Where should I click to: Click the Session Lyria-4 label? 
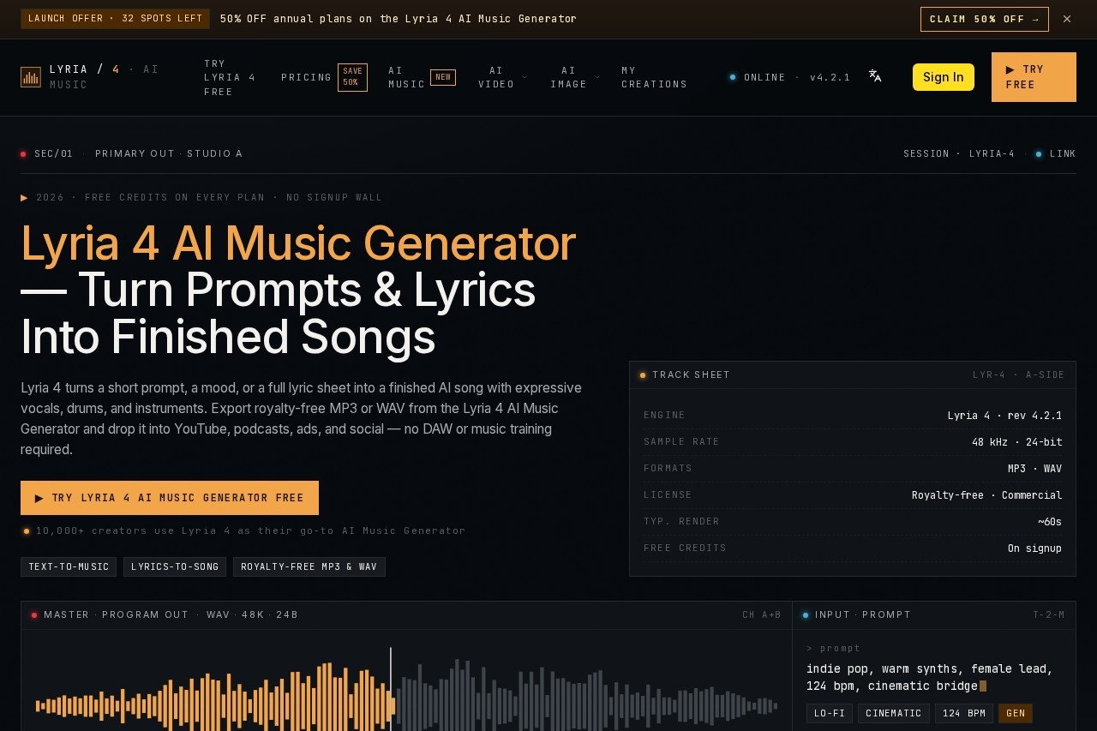[x=959, y=153]
